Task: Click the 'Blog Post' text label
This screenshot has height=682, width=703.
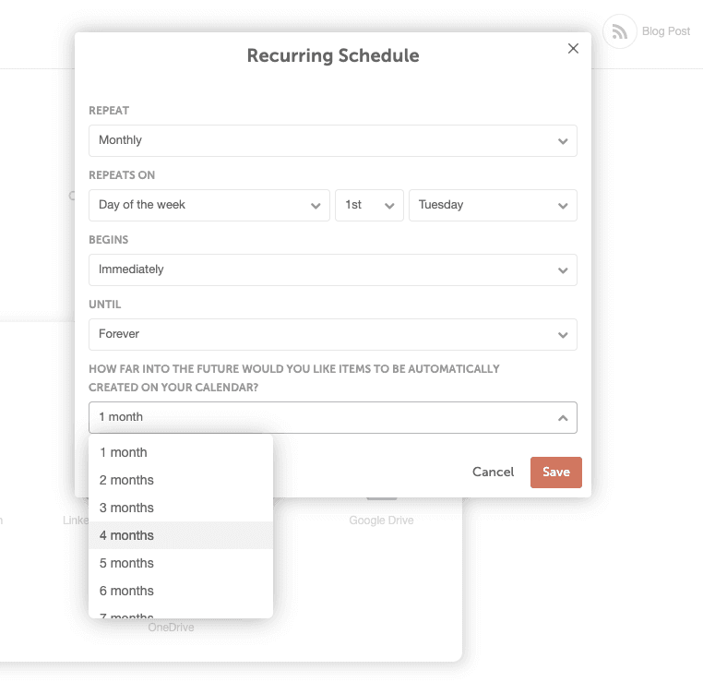Action: click(665, 31)
